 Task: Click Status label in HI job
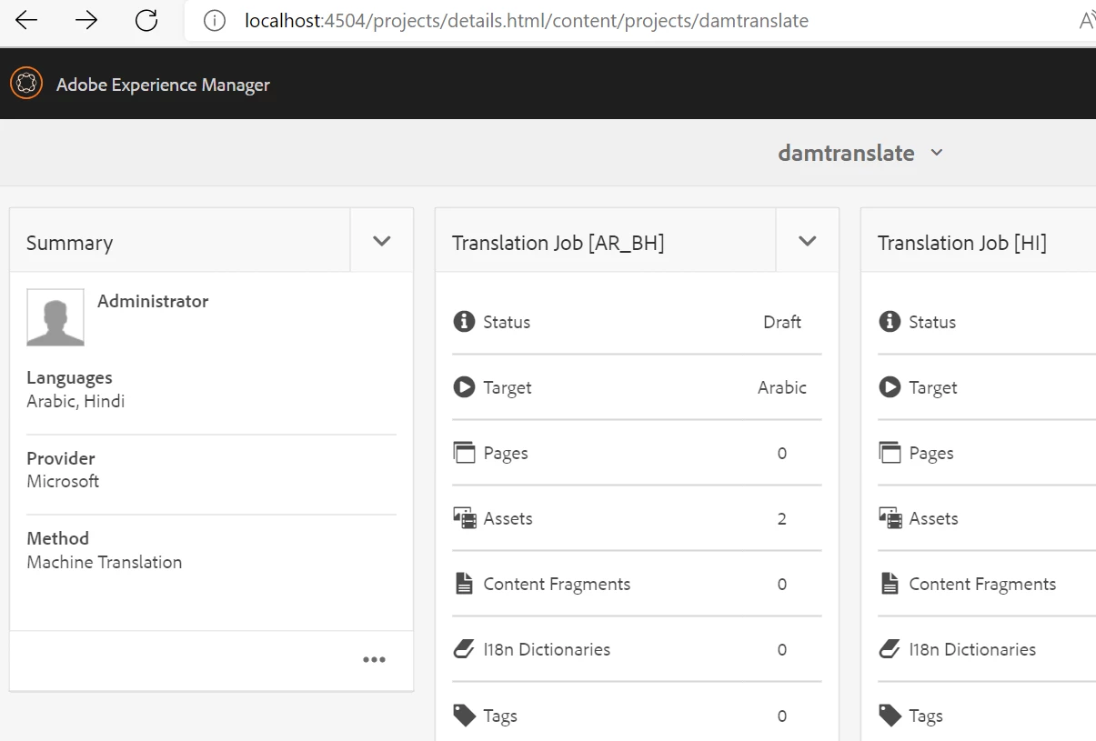932,322
